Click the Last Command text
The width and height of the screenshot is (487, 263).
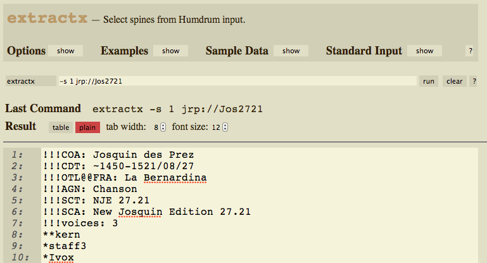(x=177, y=109)
